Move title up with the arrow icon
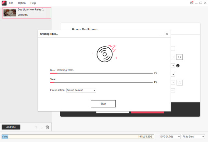Viewport: 208px width, 142px height. pyautogui.click(x=36, y=127)
